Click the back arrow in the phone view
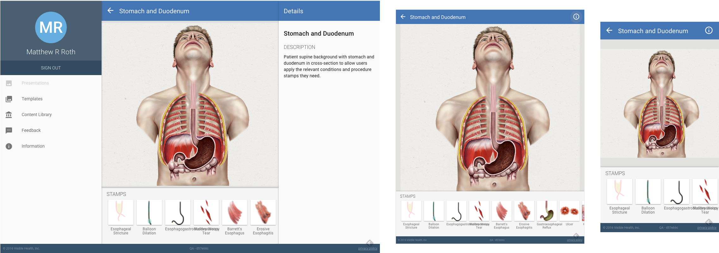 (x=609, y=31)
